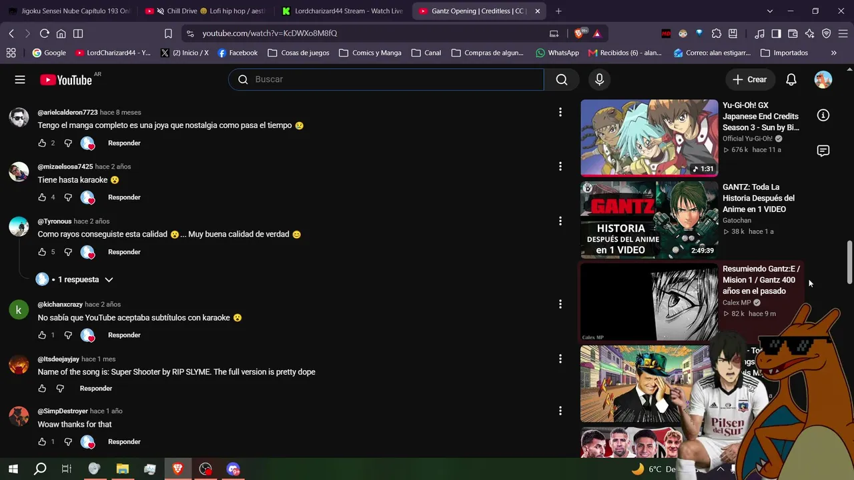Reply to @mizaelsosa7425's comment
The height and width of the screenshot is (480, 854).
(124, 197)
